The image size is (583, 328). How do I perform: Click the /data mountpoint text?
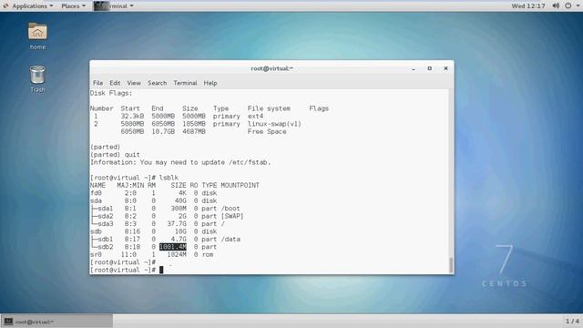(x=230, y=239)
